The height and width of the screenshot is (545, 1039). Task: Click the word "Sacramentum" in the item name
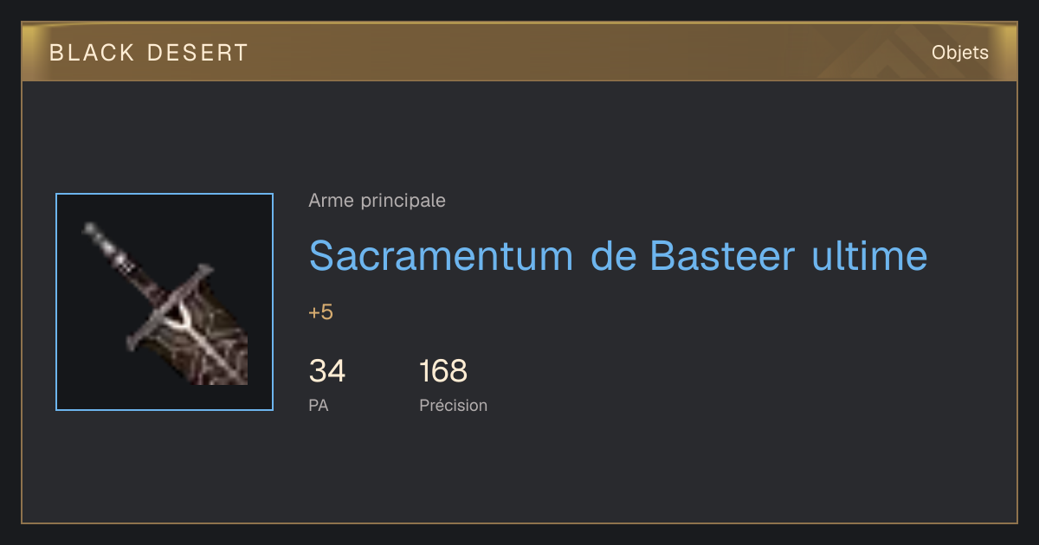coord(441,255)
